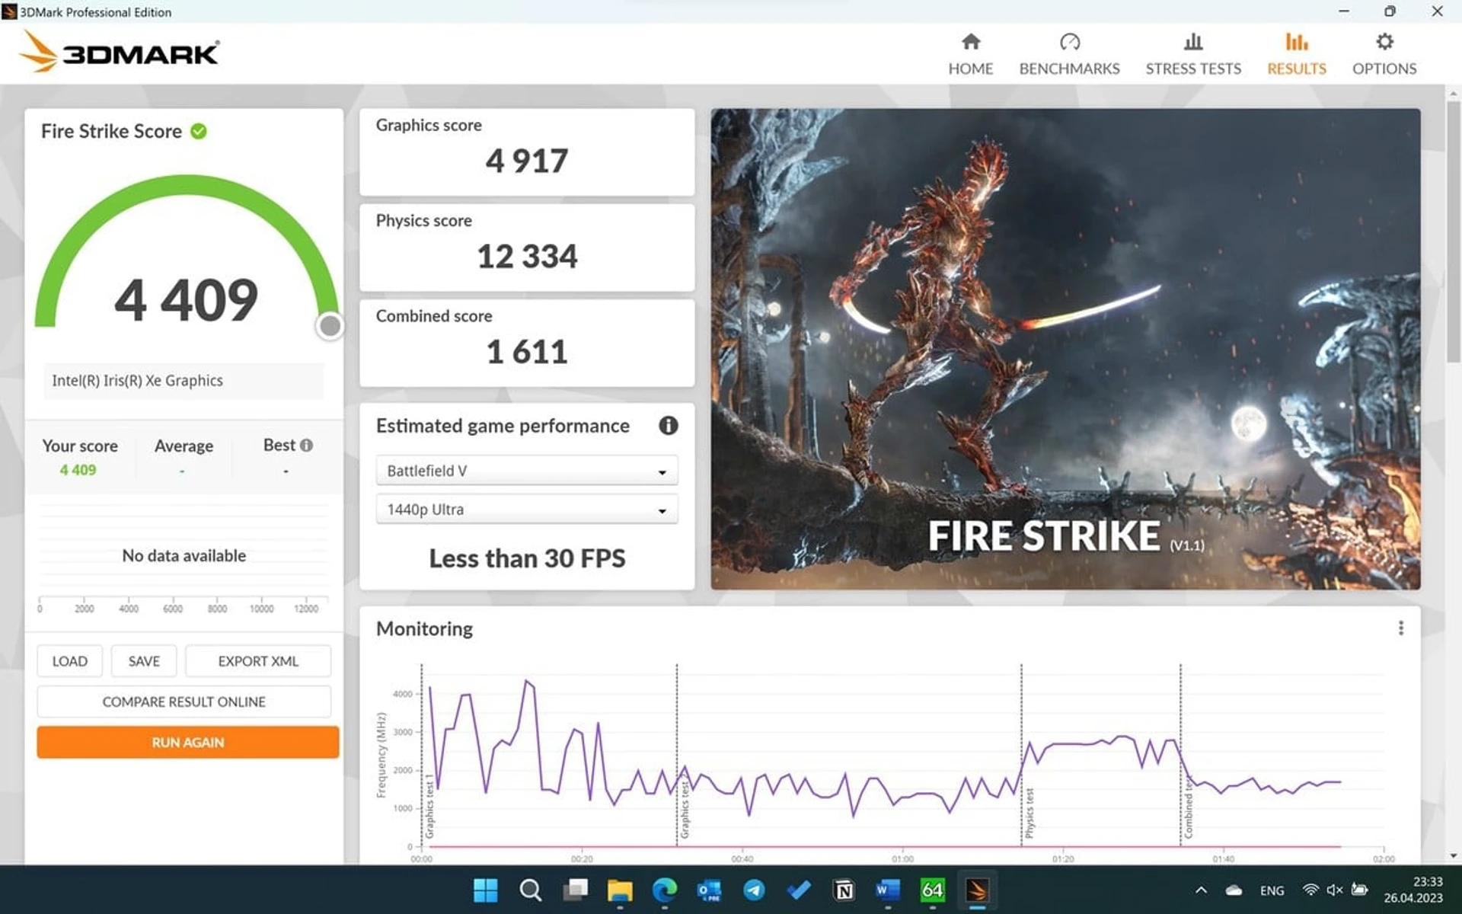This screenshot has height=914, width=1462.
Task: Click the SAVE button
Action: (144, 660)
